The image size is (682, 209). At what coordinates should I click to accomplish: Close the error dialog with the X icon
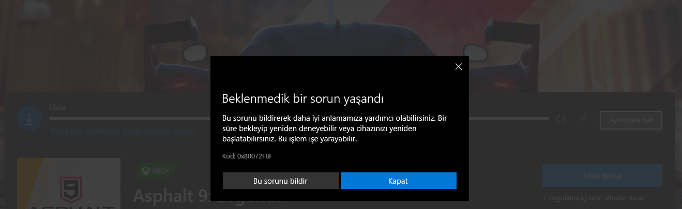(x=458, y=67)
